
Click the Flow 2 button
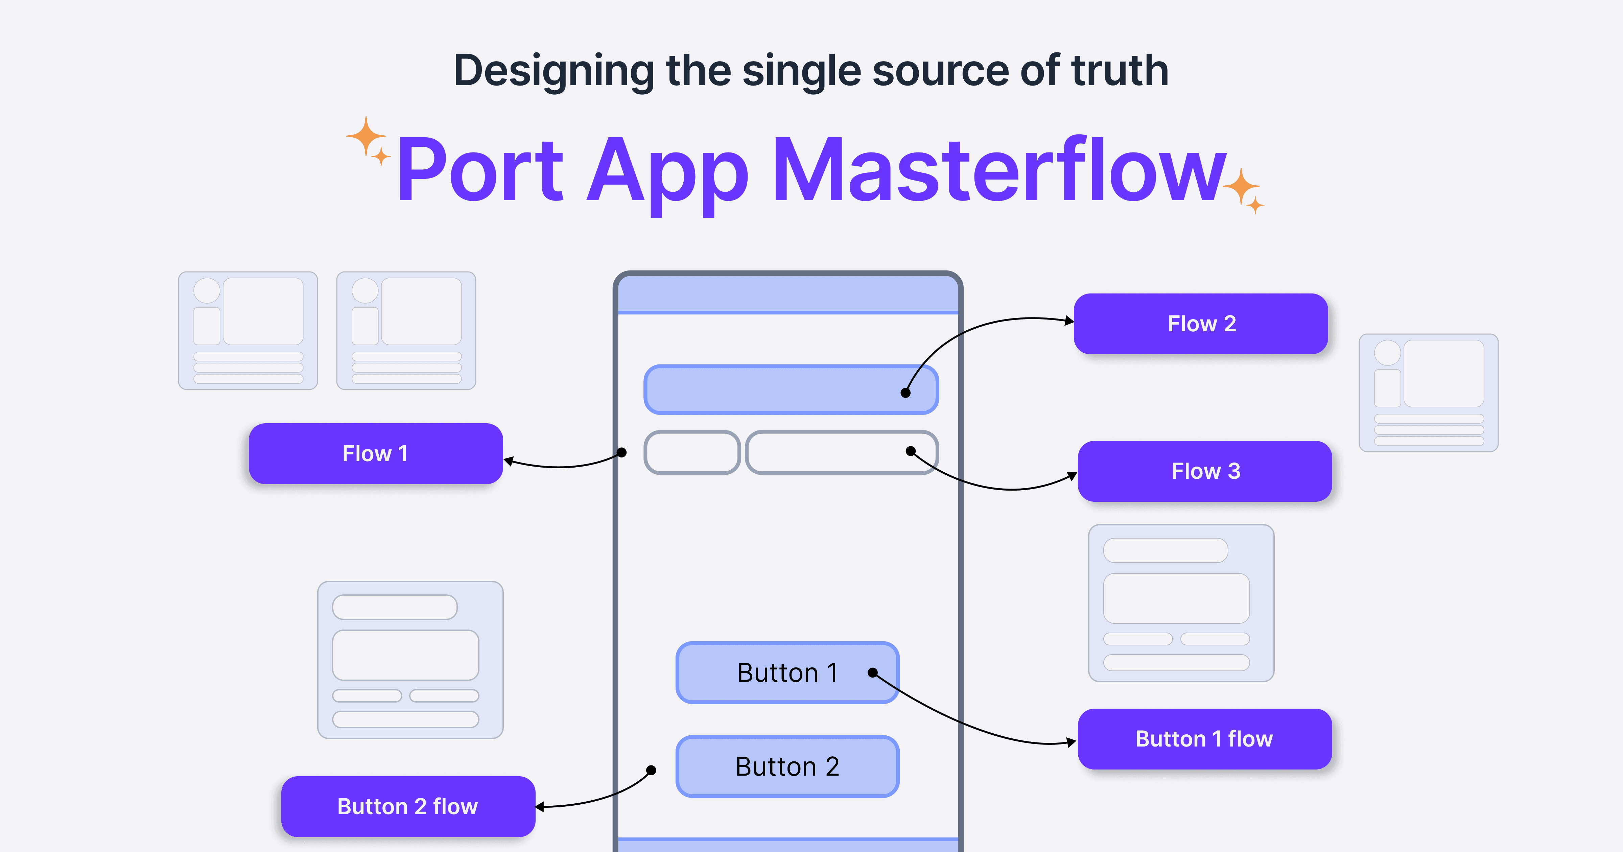[x=1201, y=324]
